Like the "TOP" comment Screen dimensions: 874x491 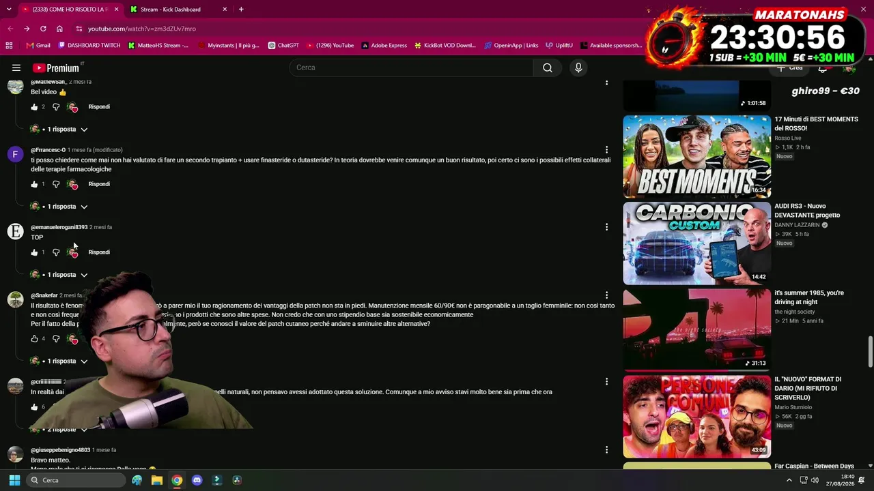click(34, 252)
